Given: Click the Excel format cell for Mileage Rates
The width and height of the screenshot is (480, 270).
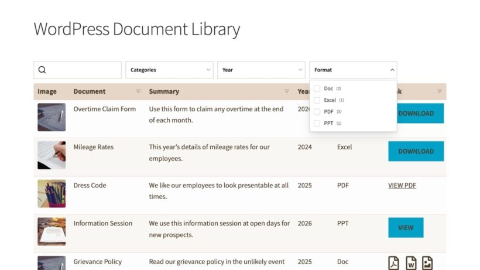Looking at the screenshot, I should pyautogui.click(x=344, y=147).
